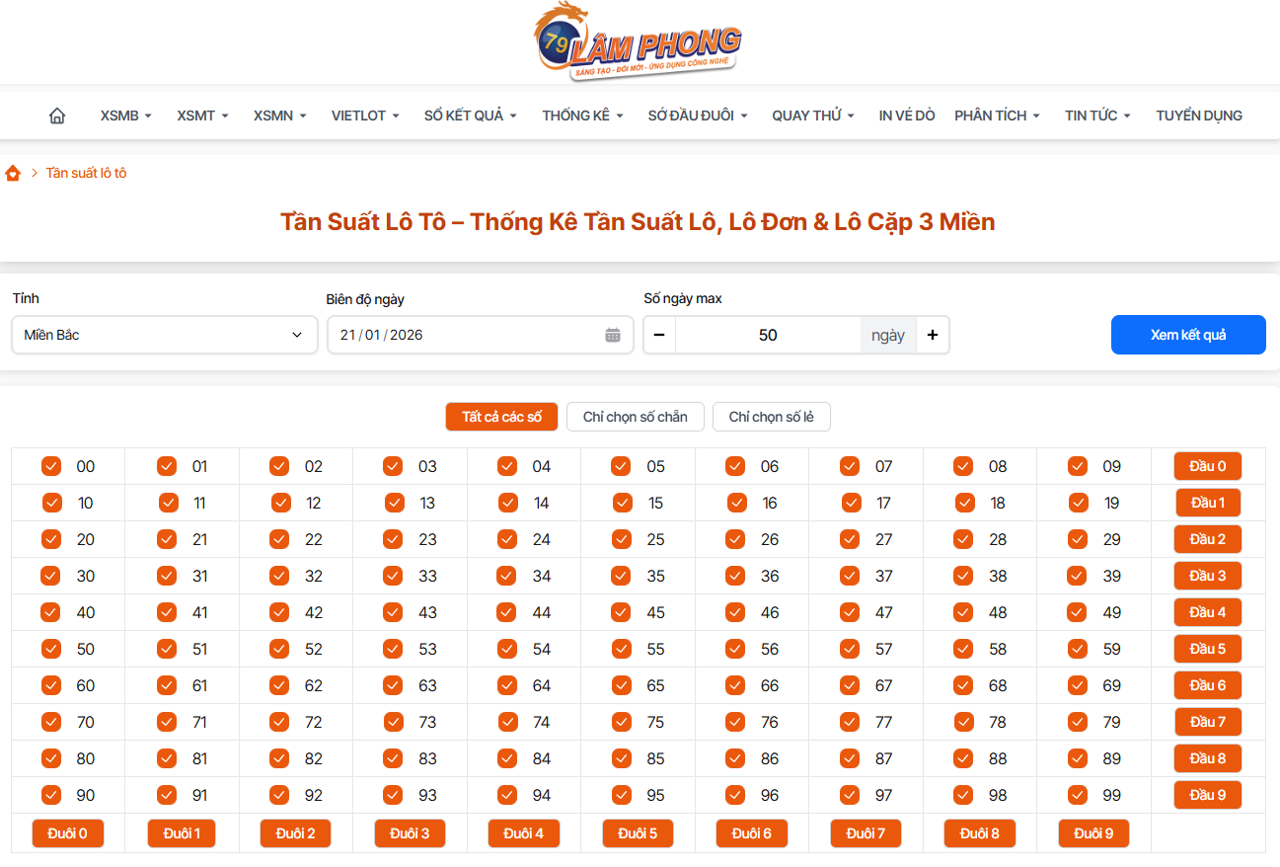Viewport: 1280px width, 867px height.
Task: Toggle the checkbox for number 55
Action: [x=621, y=649]
